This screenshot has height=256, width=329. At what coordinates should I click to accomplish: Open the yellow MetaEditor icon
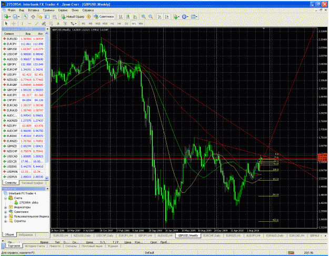(x=89, y=16)
